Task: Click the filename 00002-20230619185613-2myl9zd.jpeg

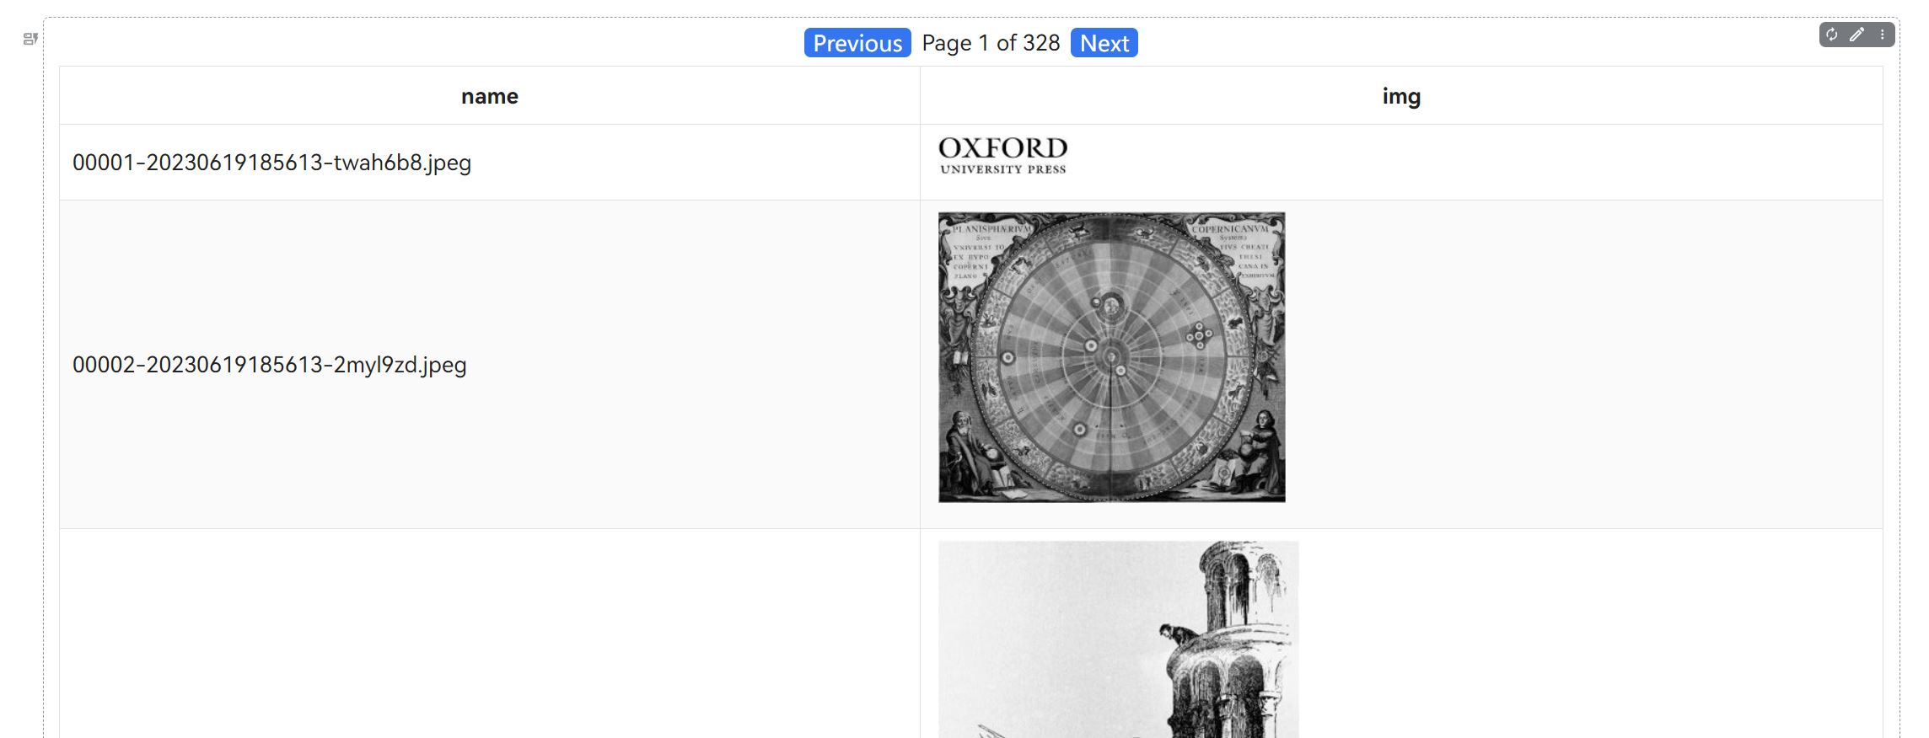Action: (270, 365)
